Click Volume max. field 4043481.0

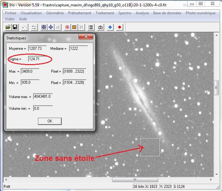click(x=43, y=96)
